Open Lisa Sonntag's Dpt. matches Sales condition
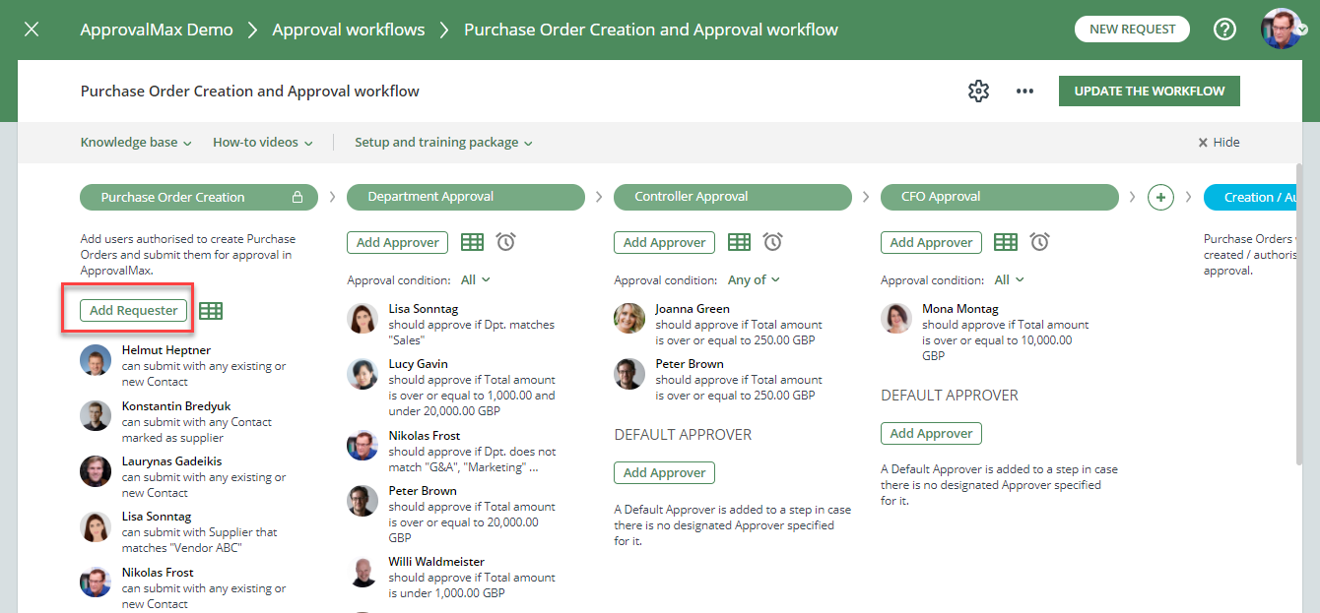Screen dimensions: 1320x613 pyautogui.click(x=472, y=333)
